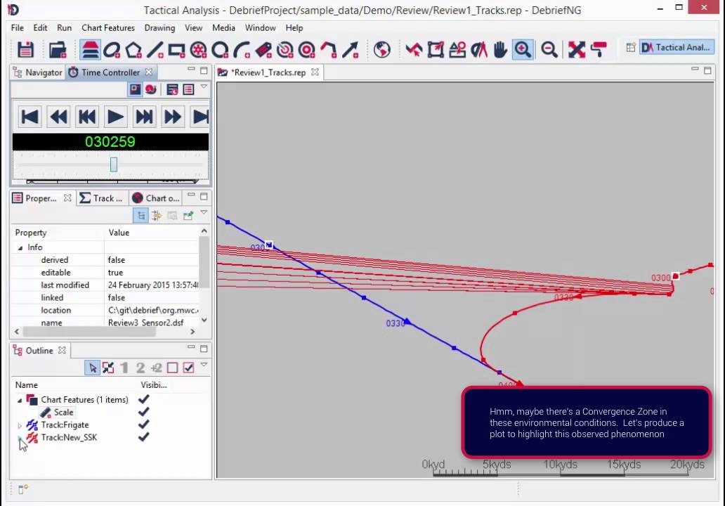
Task: Toggle visibility of Track:Frigate
Action: (x=144, y=424)
